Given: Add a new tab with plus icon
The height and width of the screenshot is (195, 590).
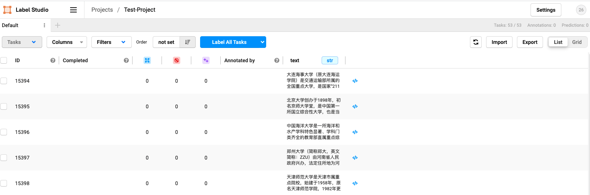Looking at the screenshot, I should click(58, 25).
